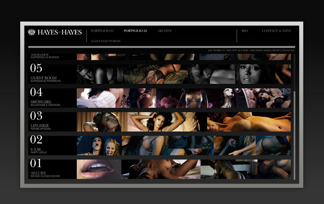Select the dalmatian thumbnail in Showgirl row
324x204 pixels.
[x=228, y=98]
